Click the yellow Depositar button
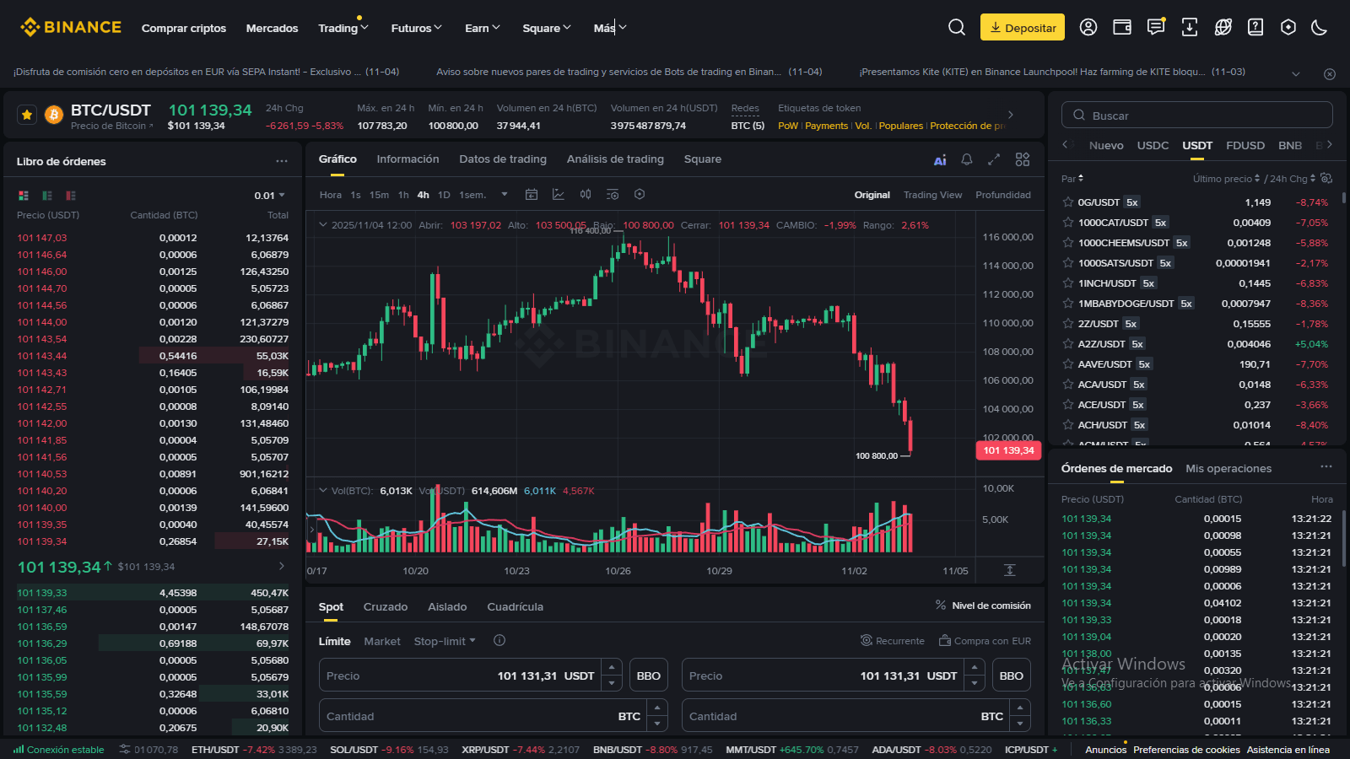Viewport: 1350px width, 759px height. point(1023,28)
